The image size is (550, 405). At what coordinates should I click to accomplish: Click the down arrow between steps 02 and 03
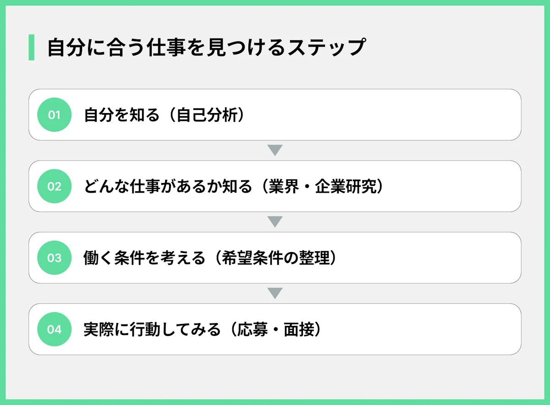pos(275,222)
